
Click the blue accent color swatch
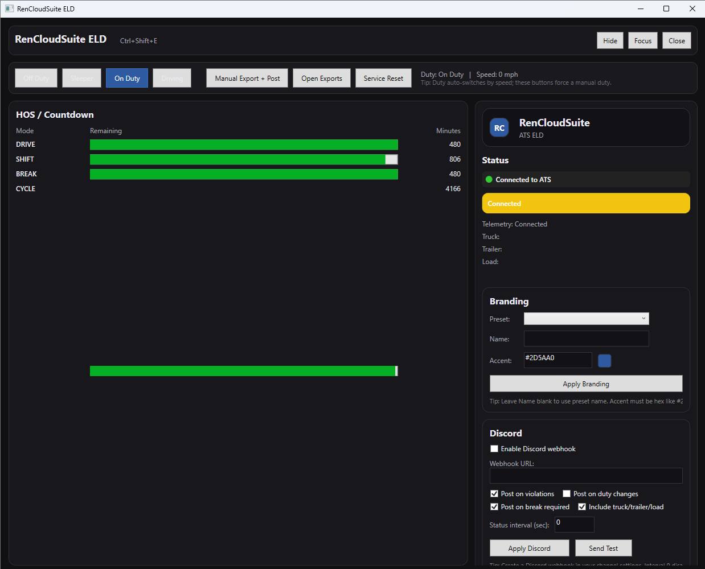604,360
